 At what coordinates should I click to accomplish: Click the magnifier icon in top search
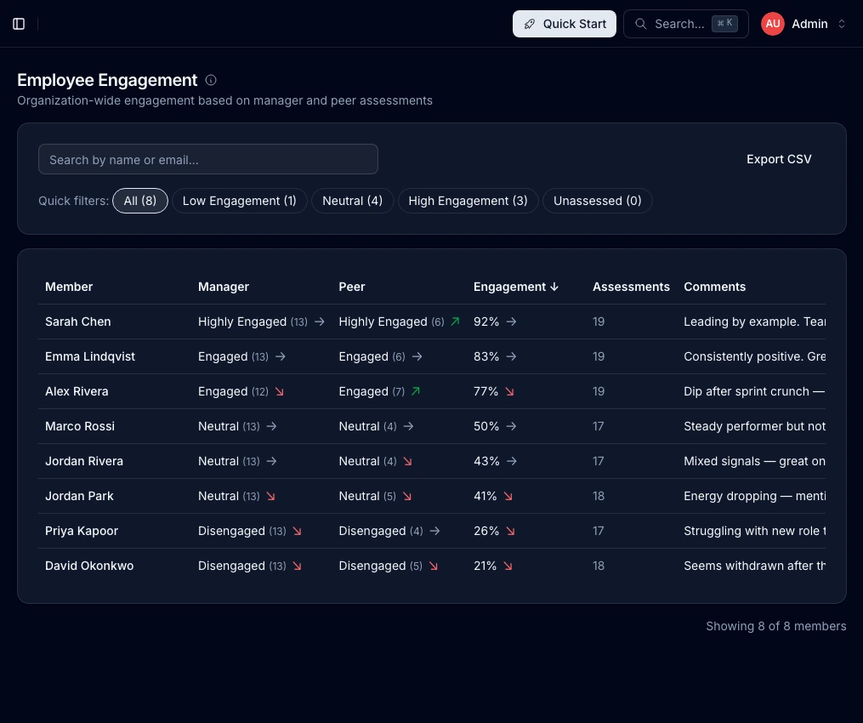coord(640,24)
